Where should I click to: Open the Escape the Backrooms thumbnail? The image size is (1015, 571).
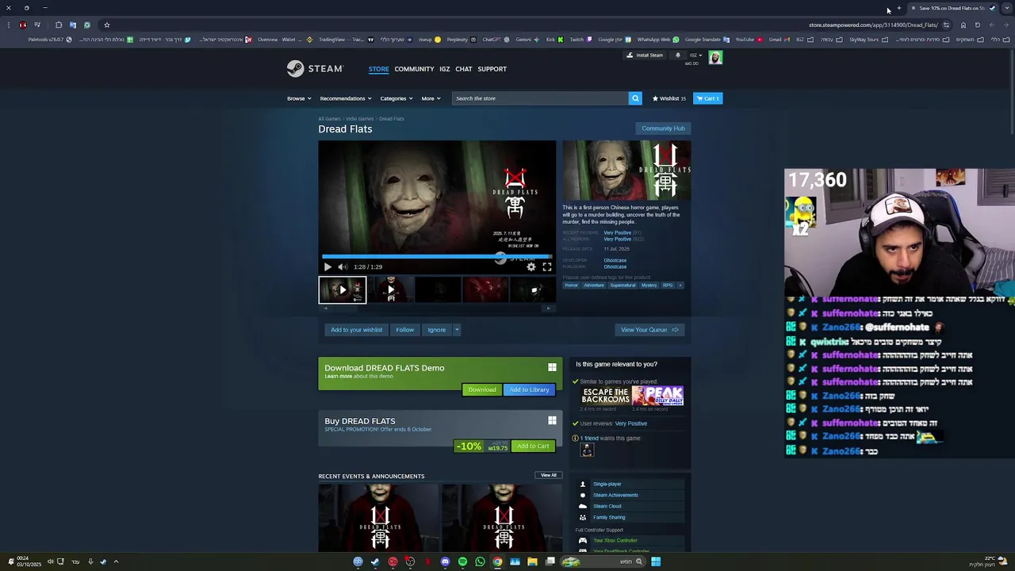(x=606, y=396)
